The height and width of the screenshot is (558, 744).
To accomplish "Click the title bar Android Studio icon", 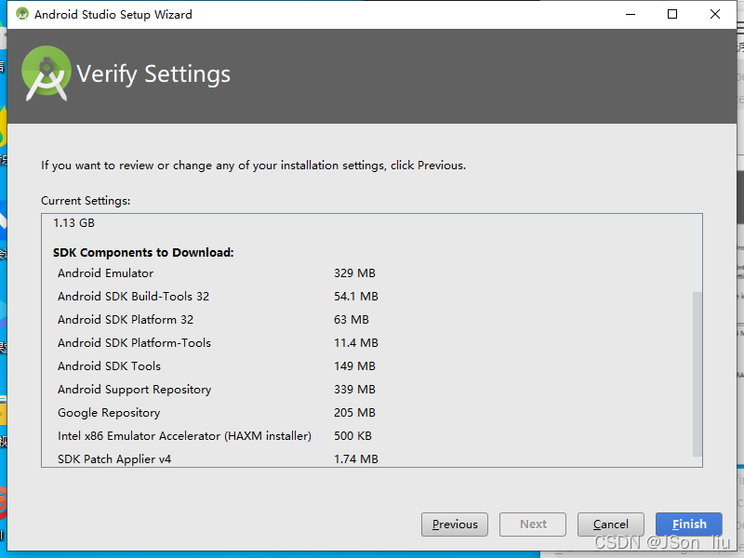I will (x=21, y=14).
